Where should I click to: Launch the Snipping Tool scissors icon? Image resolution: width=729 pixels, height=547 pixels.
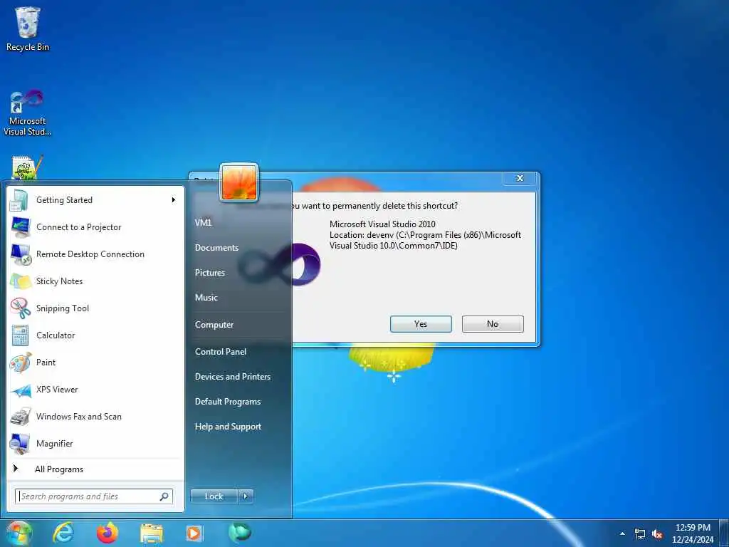[21, 308]
